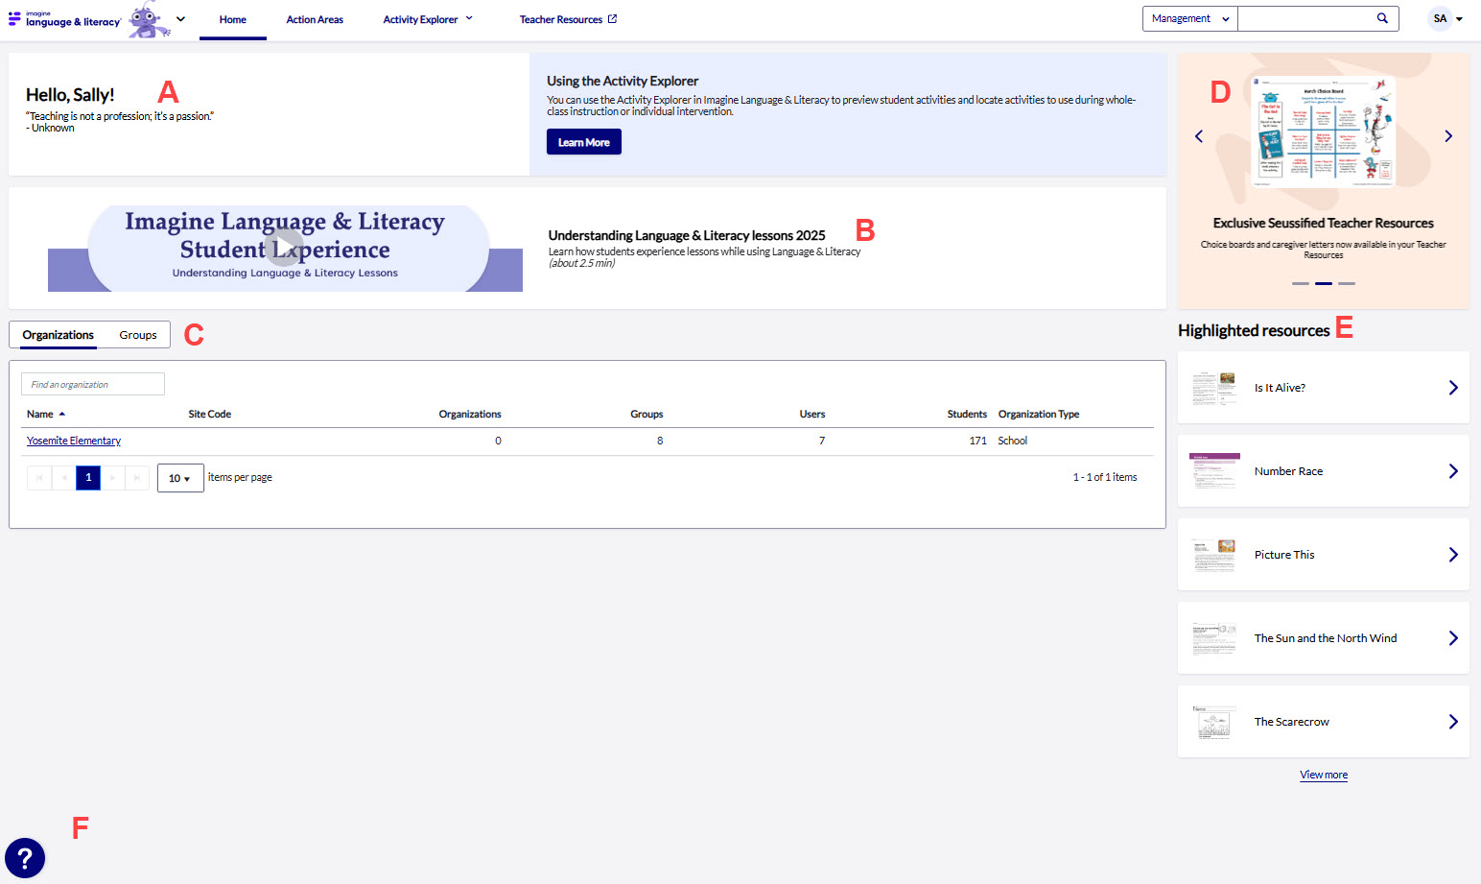Click the Picture This chevron arrow
The width and height of the screenshot is (1481, 884).
(x=1453, y=555)
